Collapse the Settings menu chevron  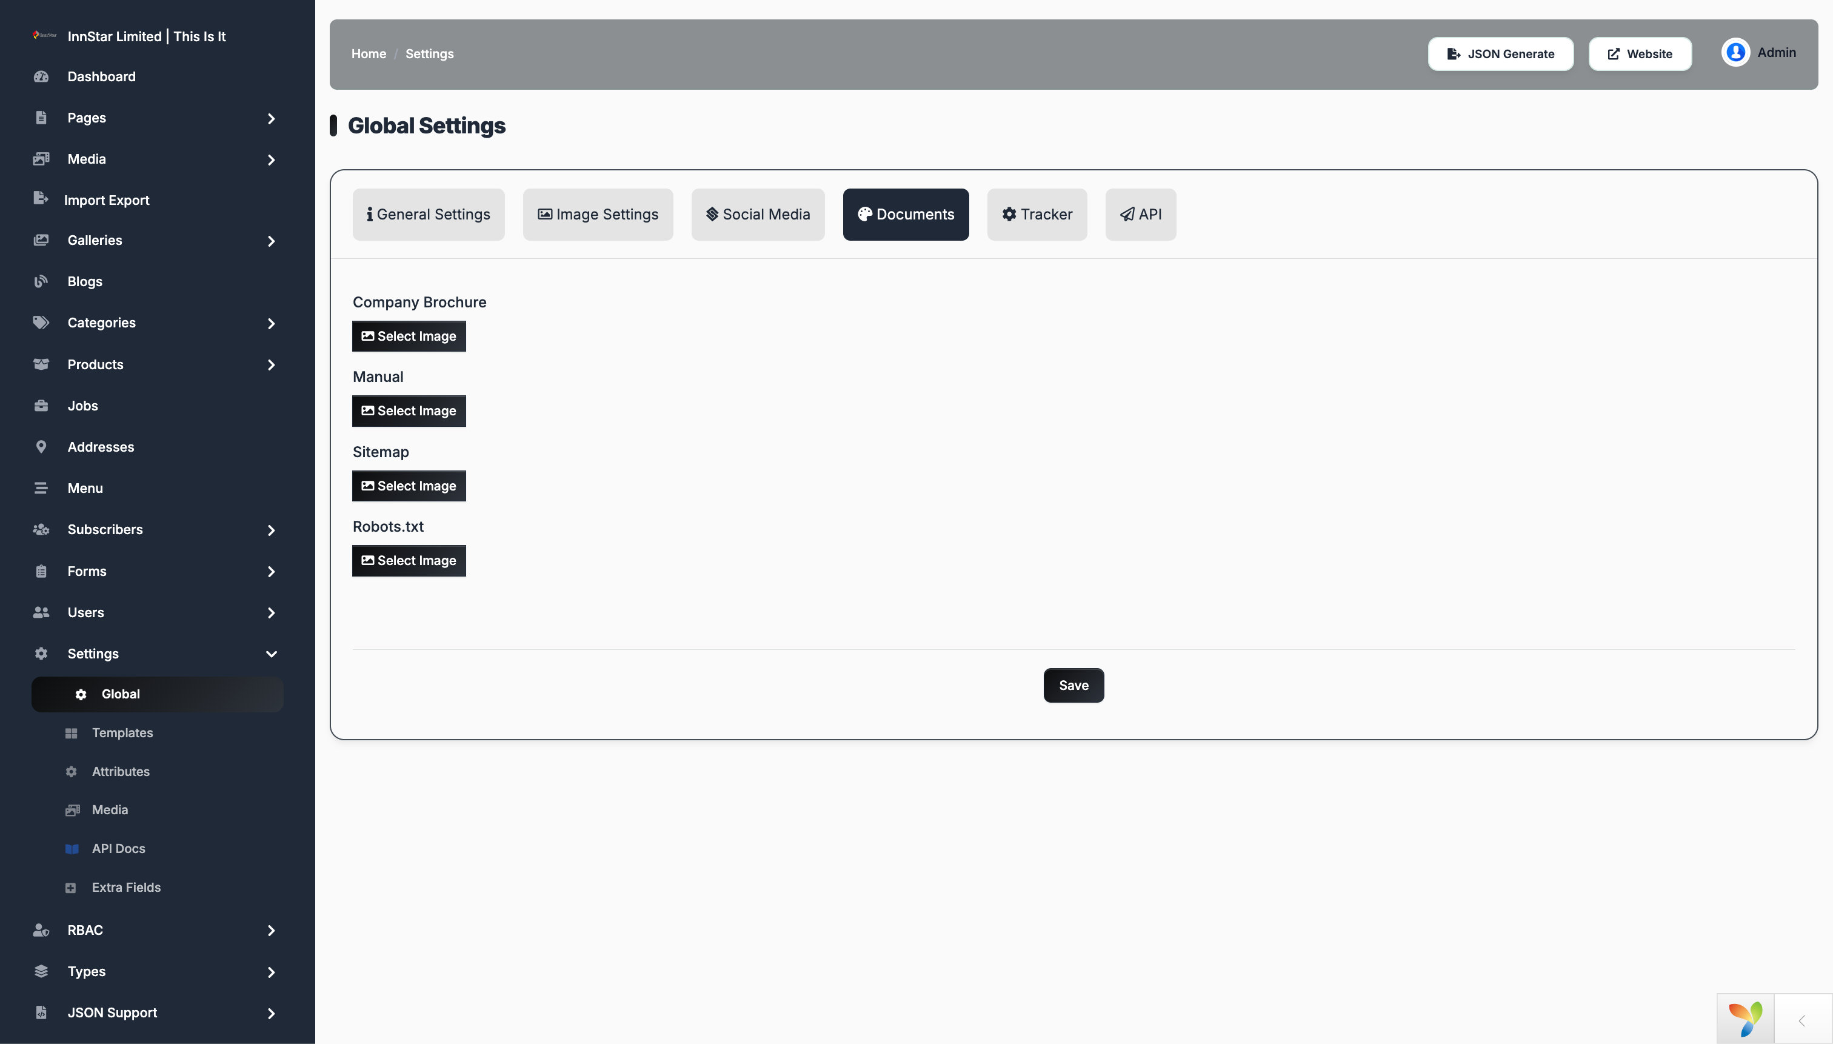[271, 654]
